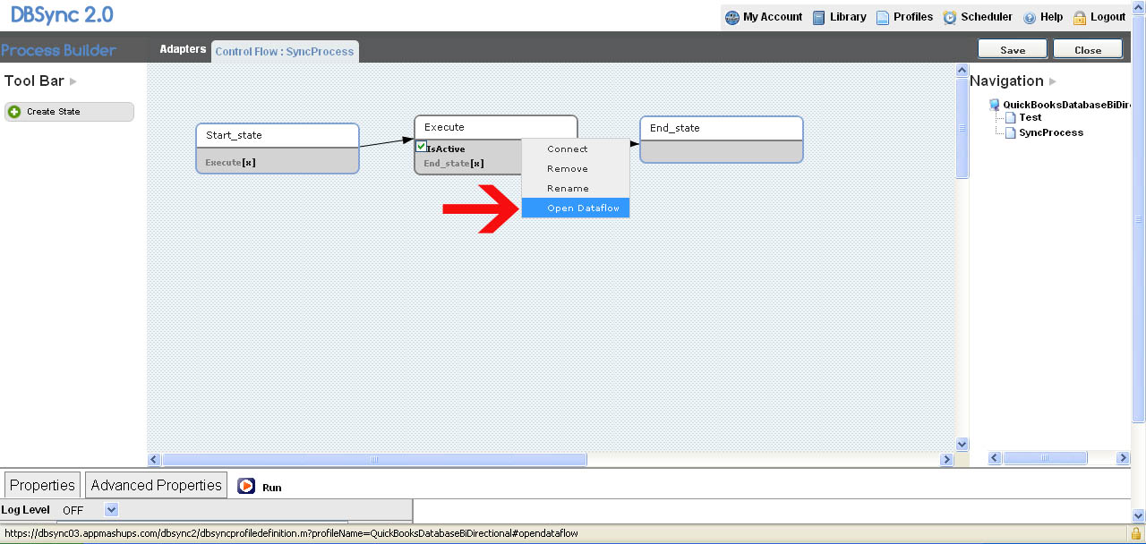Select SyncProcess in the Navigation tree
The width and height of the screenshot is (1146, 544).
tap(1050, 132)
